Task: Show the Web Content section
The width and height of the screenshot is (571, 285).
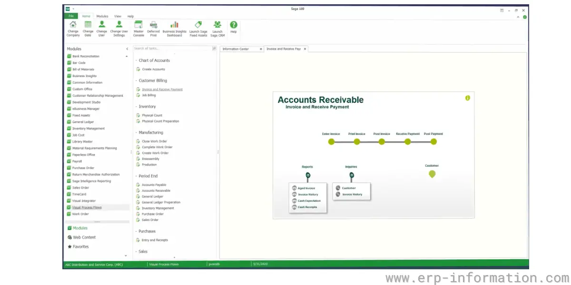Action: pyautogui.click(x=81, y=237)
